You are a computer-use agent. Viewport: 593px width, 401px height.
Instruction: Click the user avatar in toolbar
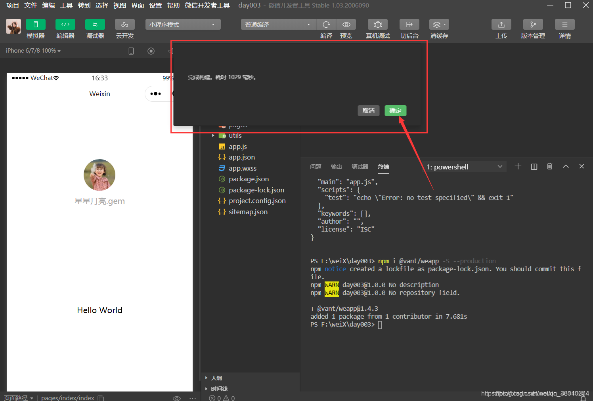click(x=13, y=27)
